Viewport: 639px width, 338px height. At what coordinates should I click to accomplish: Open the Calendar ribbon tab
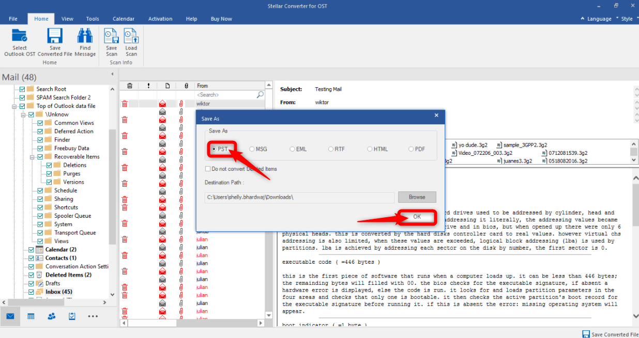coord(123,19)
